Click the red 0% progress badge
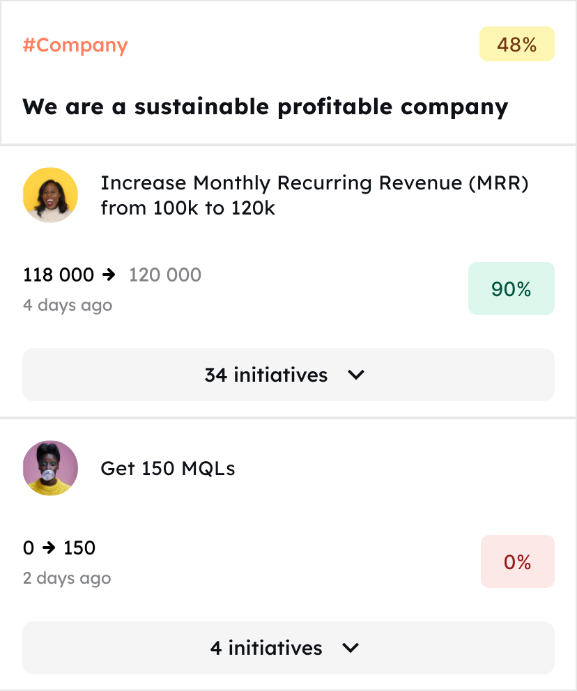This screenshot has width=577, height=691. [x=517, y=561]
